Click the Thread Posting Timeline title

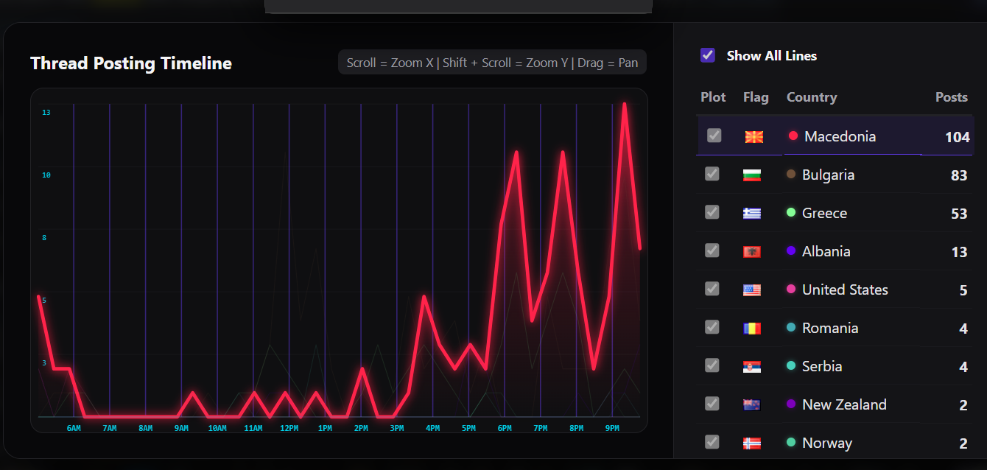point(131,63)
